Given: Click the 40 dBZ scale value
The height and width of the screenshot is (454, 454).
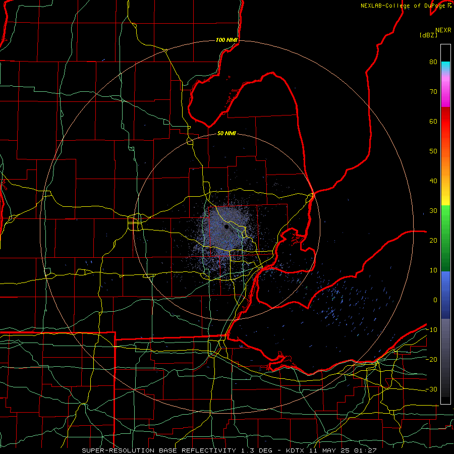Looking at the screenshot, I should point(433,181).
